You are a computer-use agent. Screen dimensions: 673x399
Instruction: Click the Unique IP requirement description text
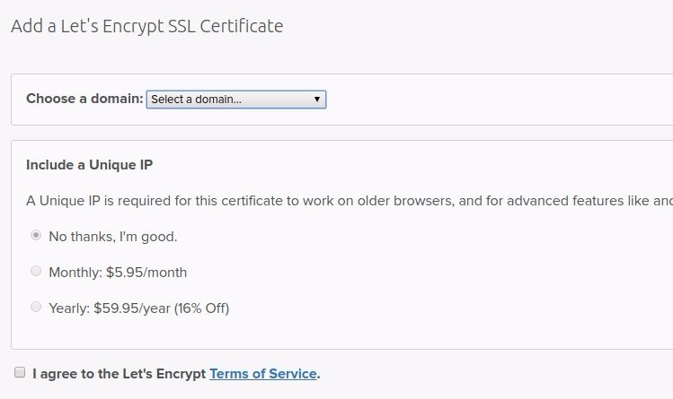point(350,201)
